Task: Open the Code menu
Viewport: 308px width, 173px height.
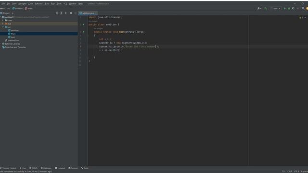Action: click(31, 4)
